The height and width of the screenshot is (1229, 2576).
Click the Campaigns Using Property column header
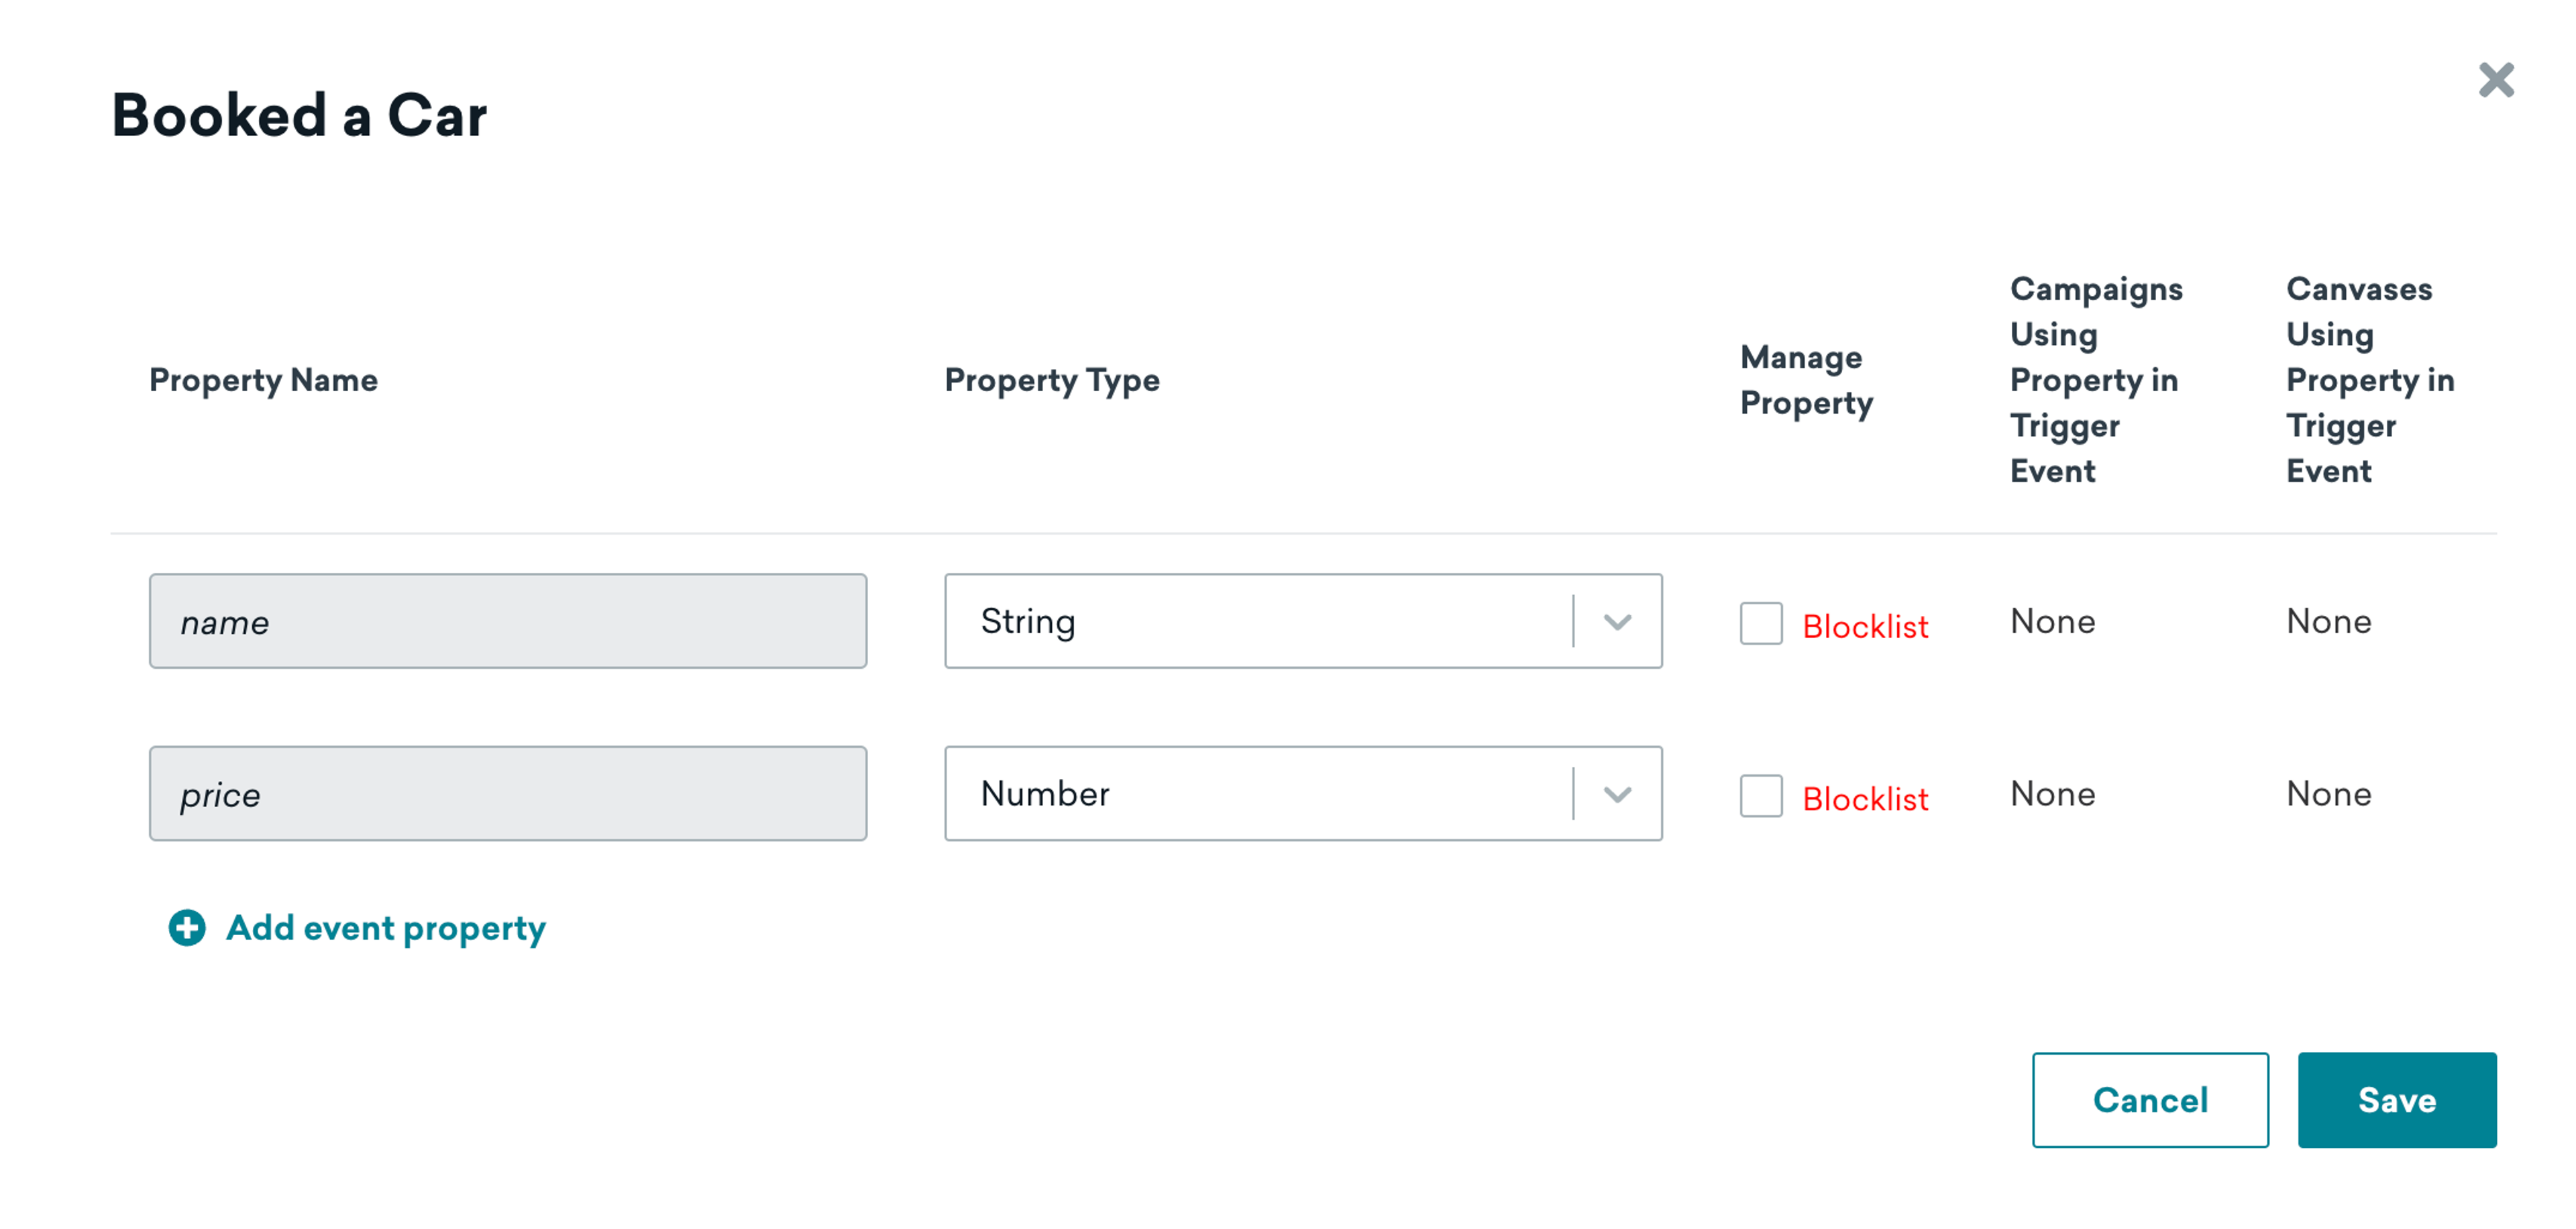tap(2095, 380)
